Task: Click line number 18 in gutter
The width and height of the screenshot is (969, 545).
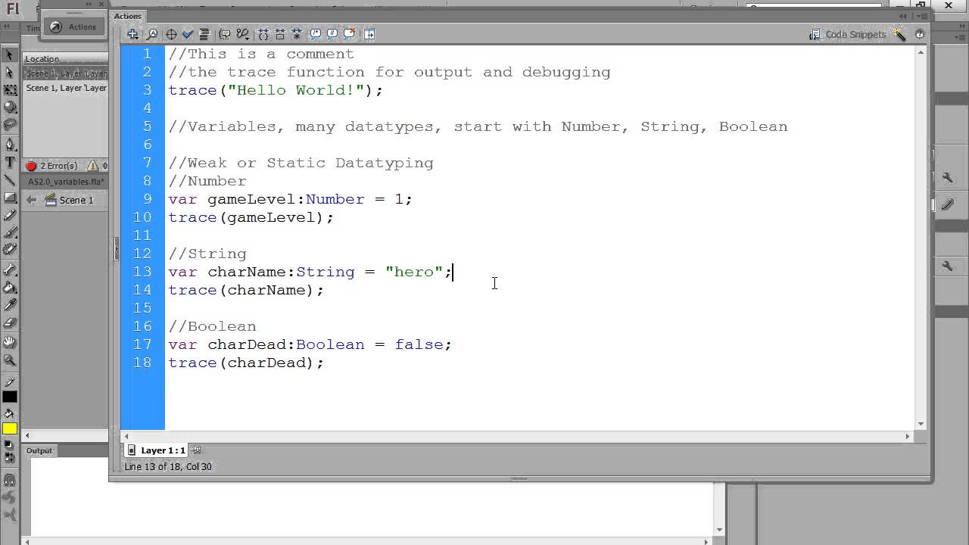Action: tap(143, 363)
